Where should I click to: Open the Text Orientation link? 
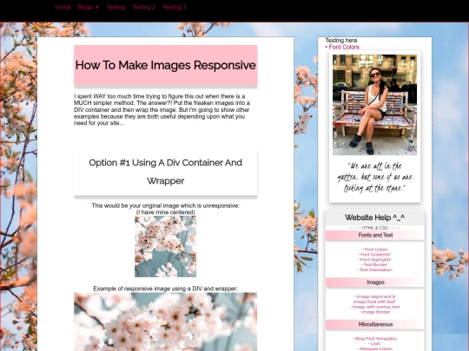[376, 270]
